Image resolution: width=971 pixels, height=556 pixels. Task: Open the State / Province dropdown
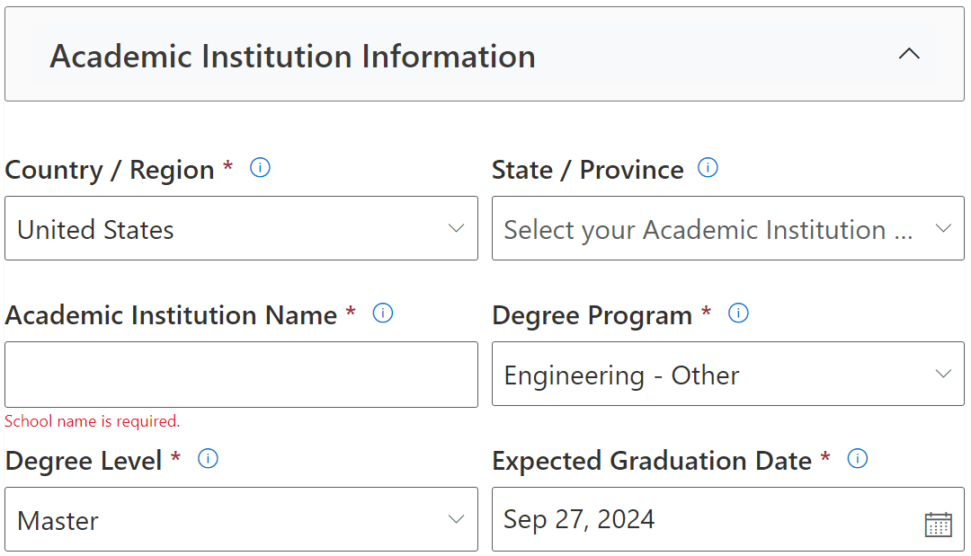[727, 229]
